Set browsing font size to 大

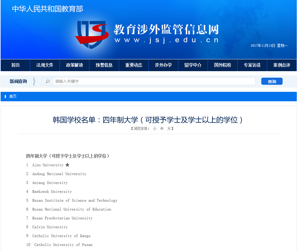(169, 129)
